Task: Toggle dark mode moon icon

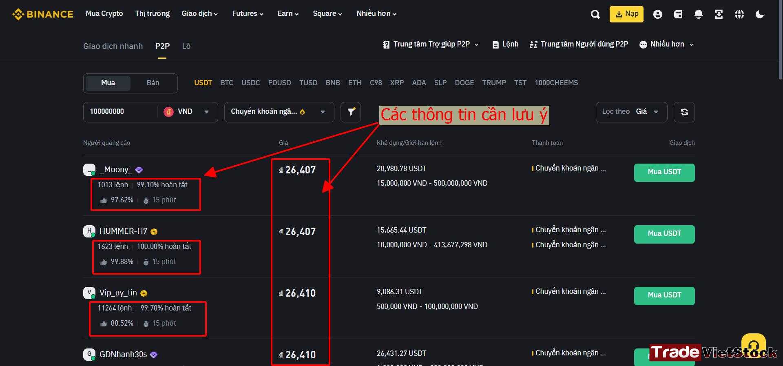Action: tap(760, 14)
